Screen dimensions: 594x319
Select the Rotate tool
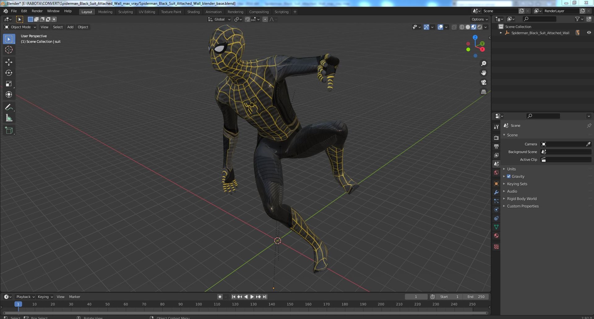pos(9,73)
